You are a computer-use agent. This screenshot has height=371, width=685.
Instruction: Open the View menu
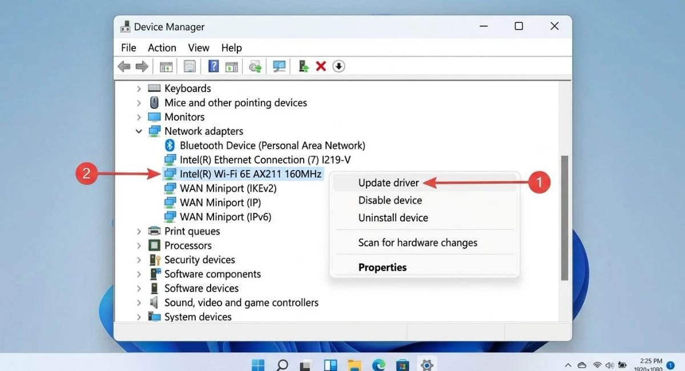pos(199,48)
